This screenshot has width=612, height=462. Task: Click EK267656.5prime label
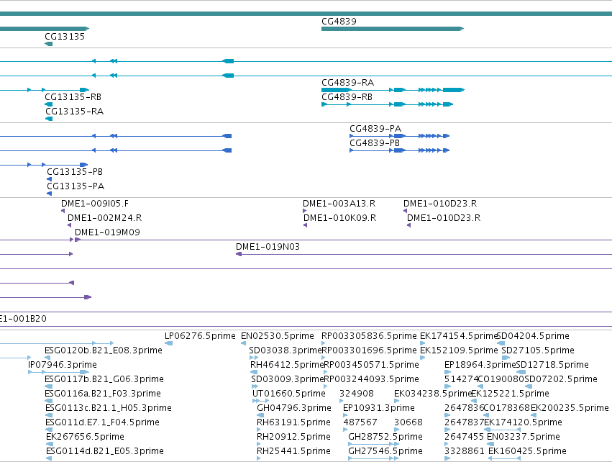pos(85,437)
